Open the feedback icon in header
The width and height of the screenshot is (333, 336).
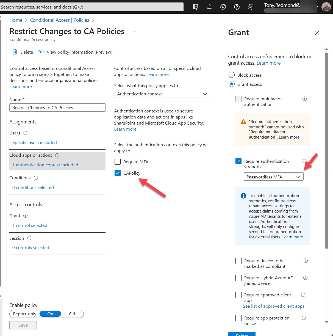coord(251,7)
